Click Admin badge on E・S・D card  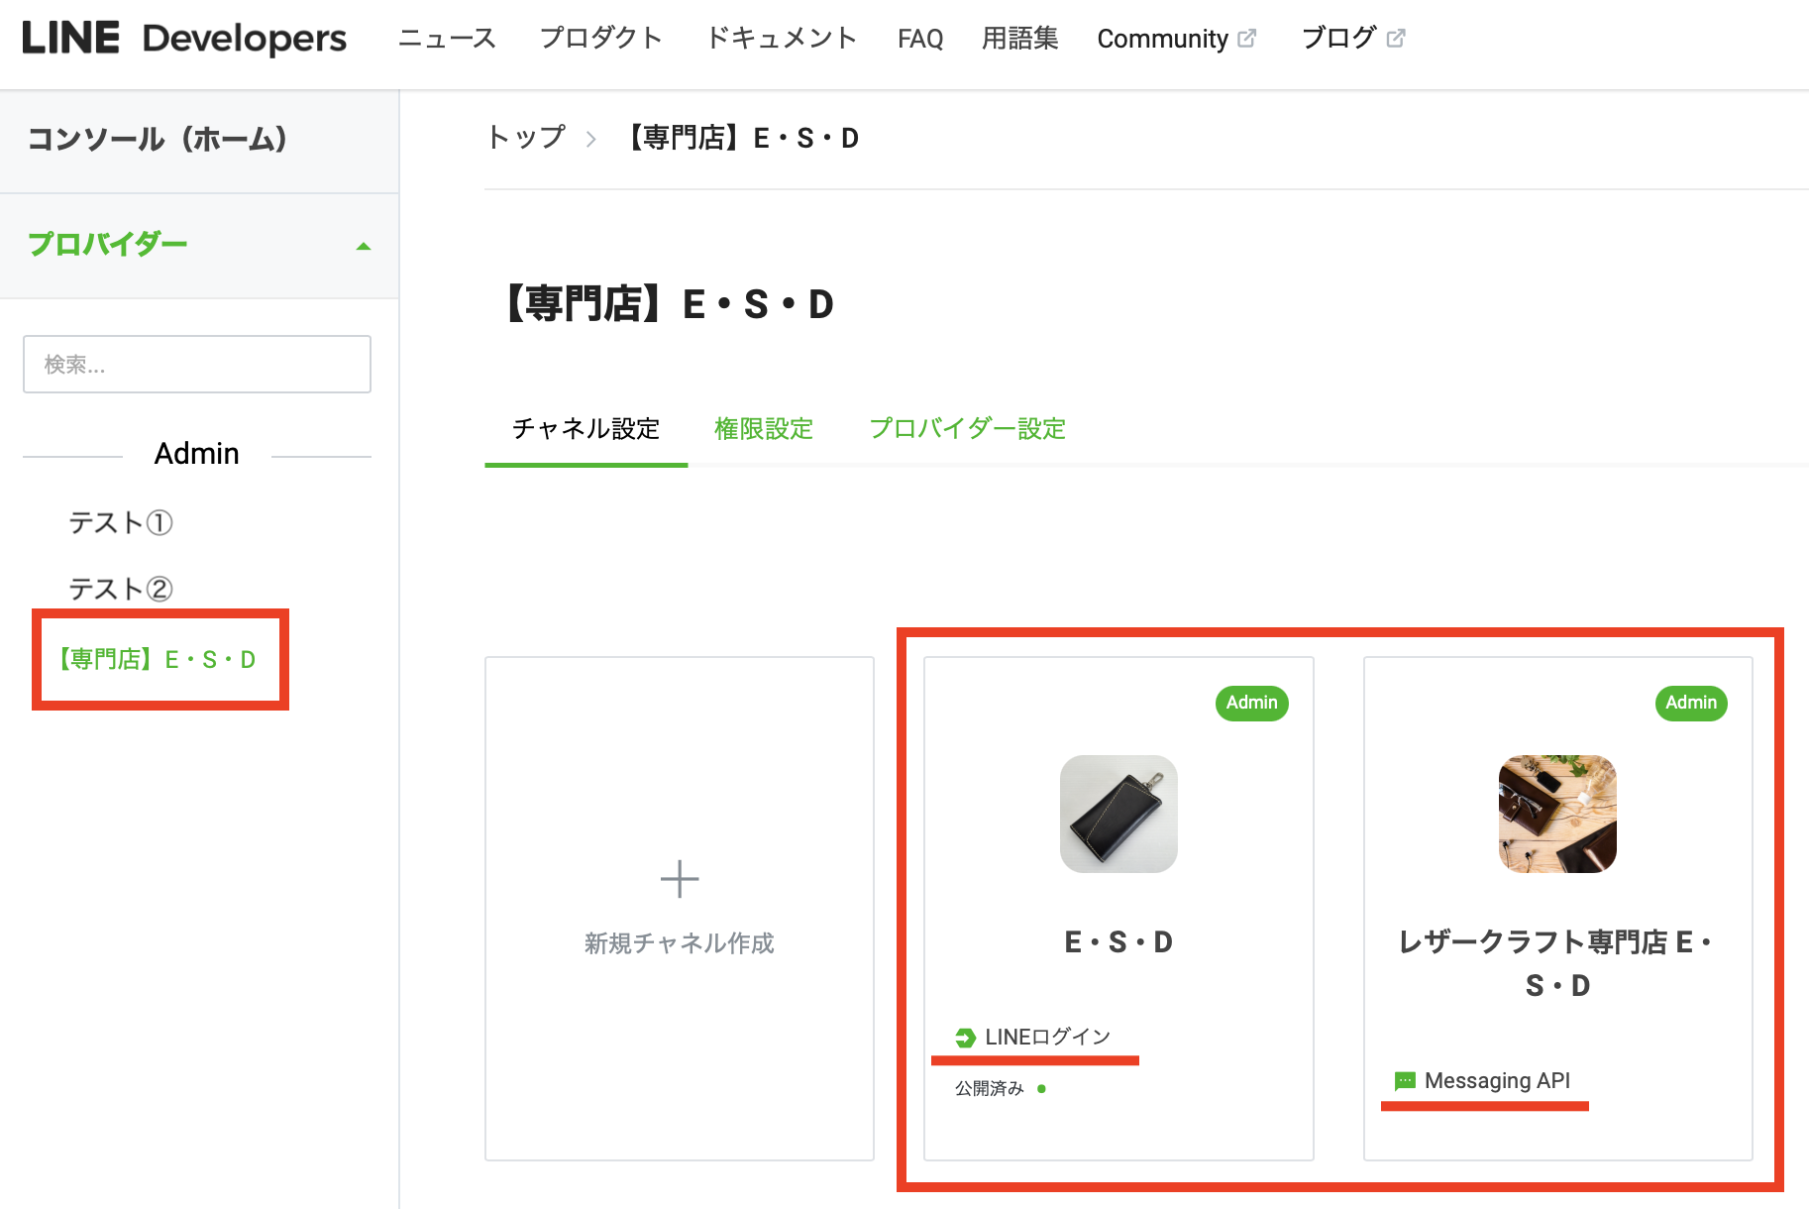(1251, 703)
